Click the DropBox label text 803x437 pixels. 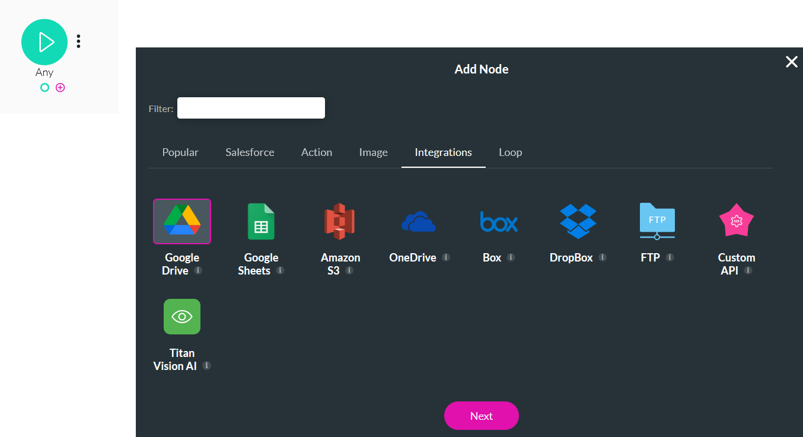[571, 258]
